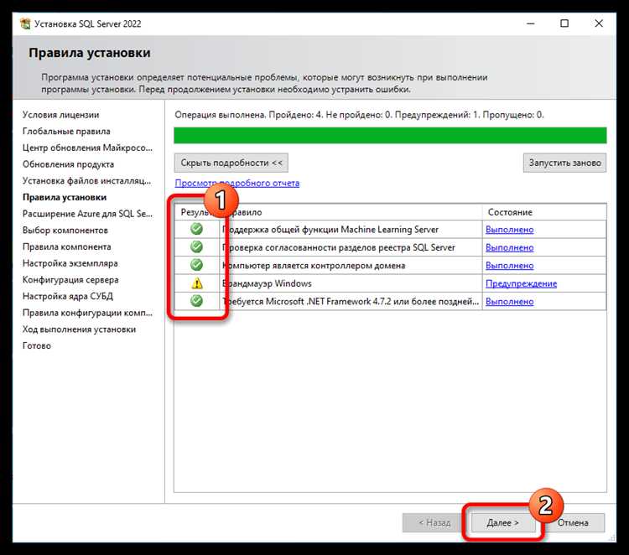Open Выполнено status for Machine Learning Server rule
Screen dimensions: 629x555
click(x=509, y=230)
